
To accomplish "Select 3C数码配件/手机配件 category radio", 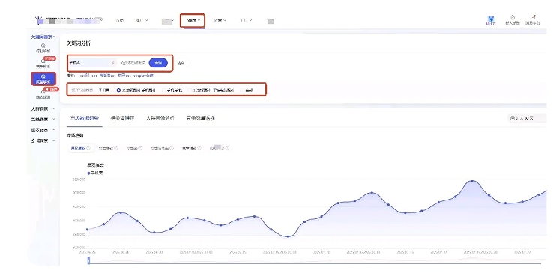I will 118,91.
